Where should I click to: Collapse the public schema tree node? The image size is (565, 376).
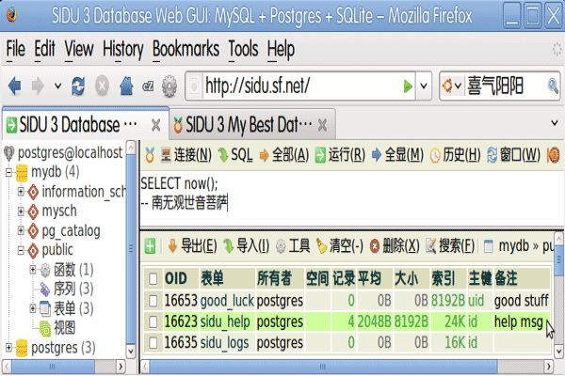[x=22, y=250]
